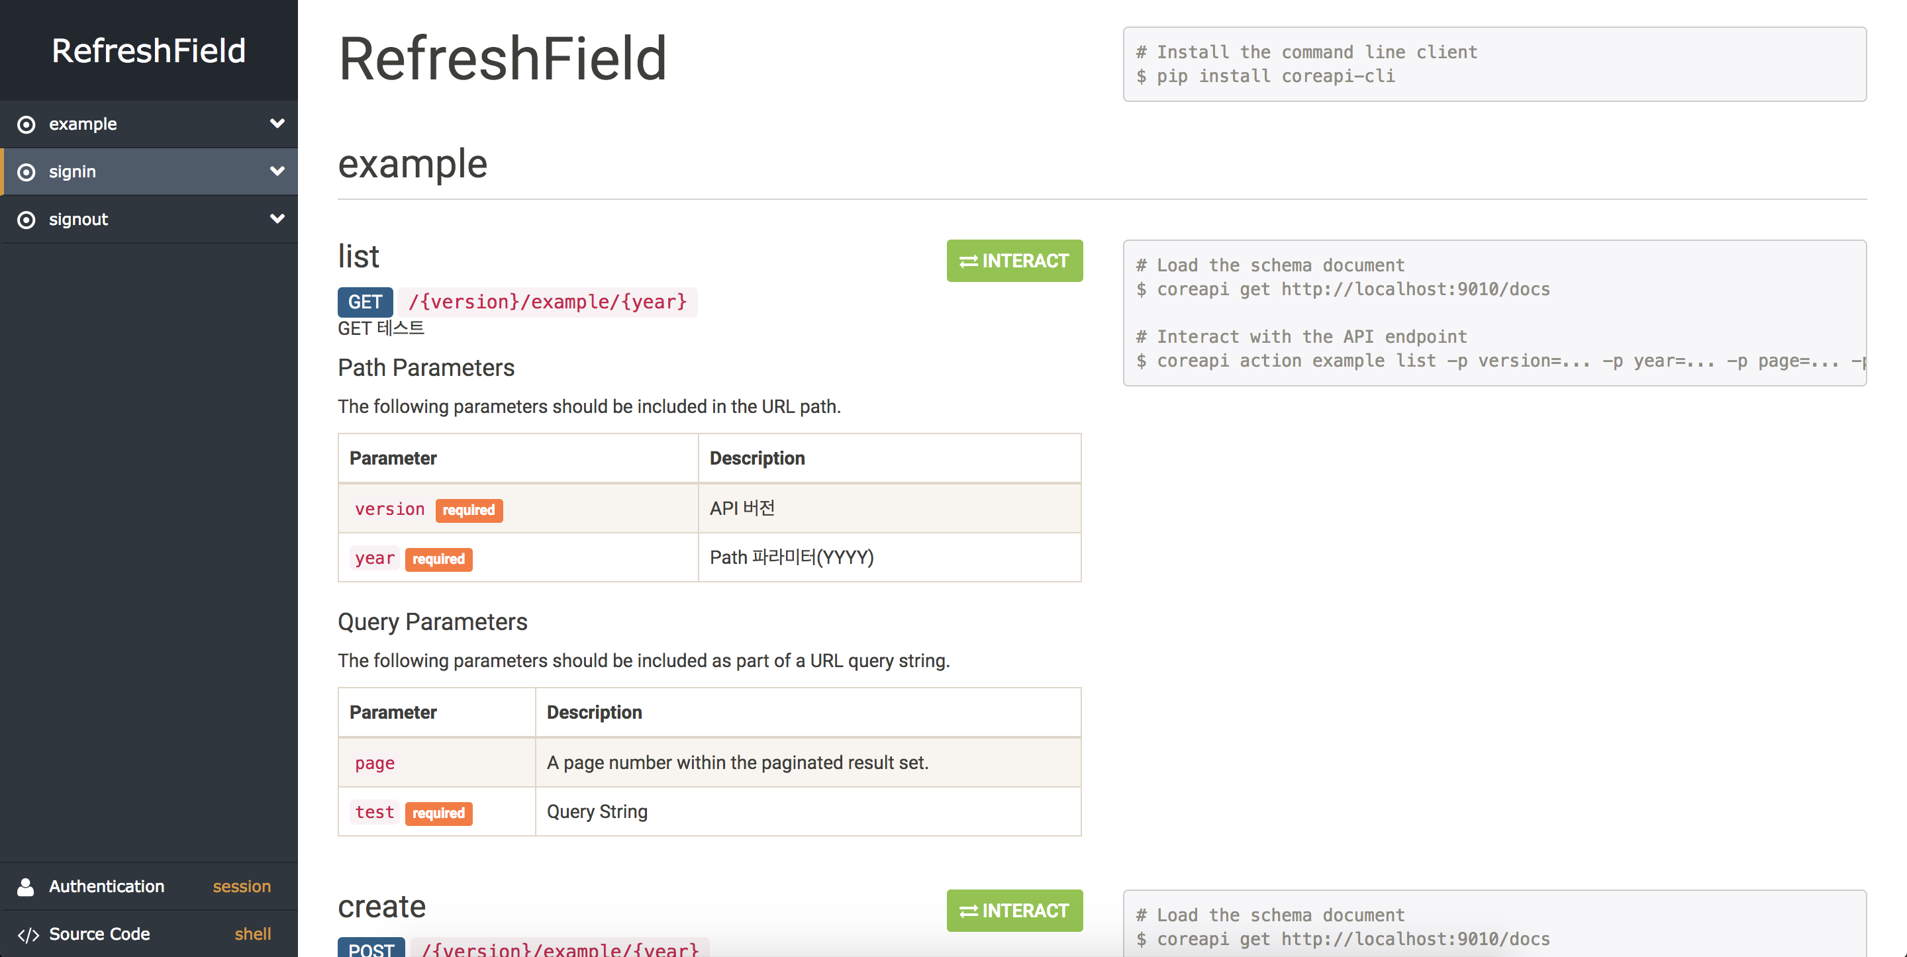Open the INTERACT dialog for create endpoint
The width and height of the screenshot is (1907, 957).
[x=1015, y=911]
